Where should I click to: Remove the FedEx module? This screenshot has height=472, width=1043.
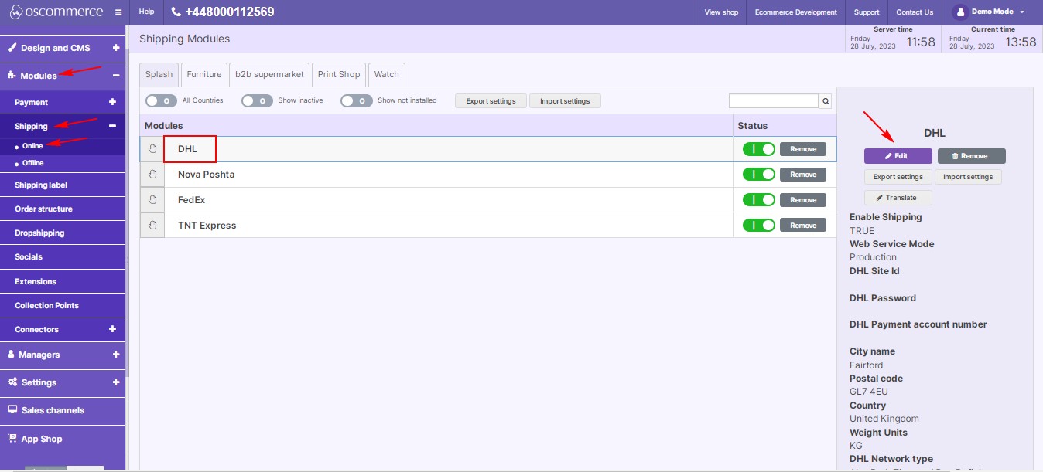[803, 200]
